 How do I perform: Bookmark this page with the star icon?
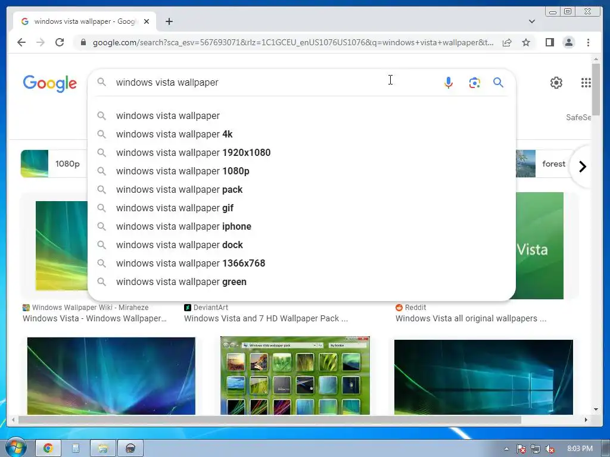(526, 42)
